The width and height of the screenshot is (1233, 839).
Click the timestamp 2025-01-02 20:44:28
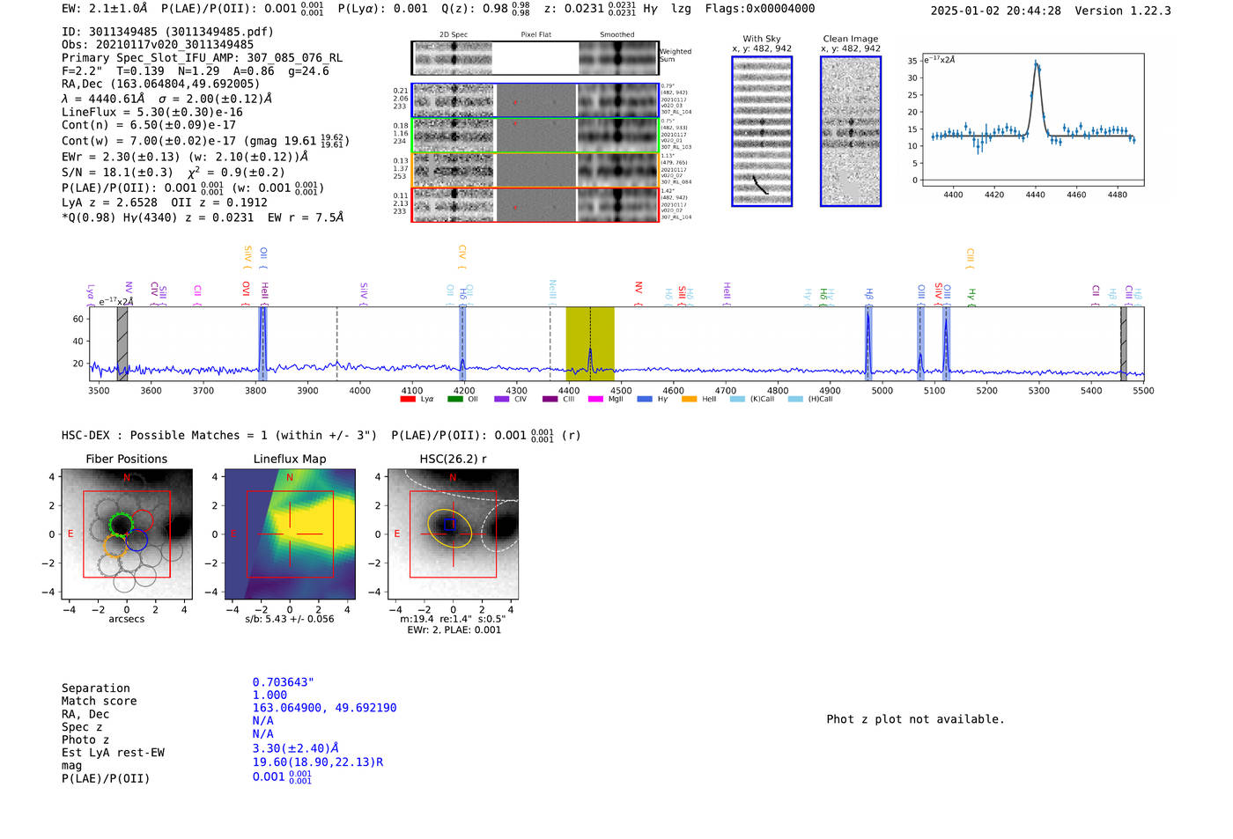(995, 11)
